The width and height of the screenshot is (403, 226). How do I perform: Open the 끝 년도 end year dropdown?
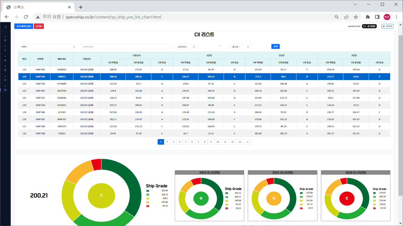click(240, 47)
